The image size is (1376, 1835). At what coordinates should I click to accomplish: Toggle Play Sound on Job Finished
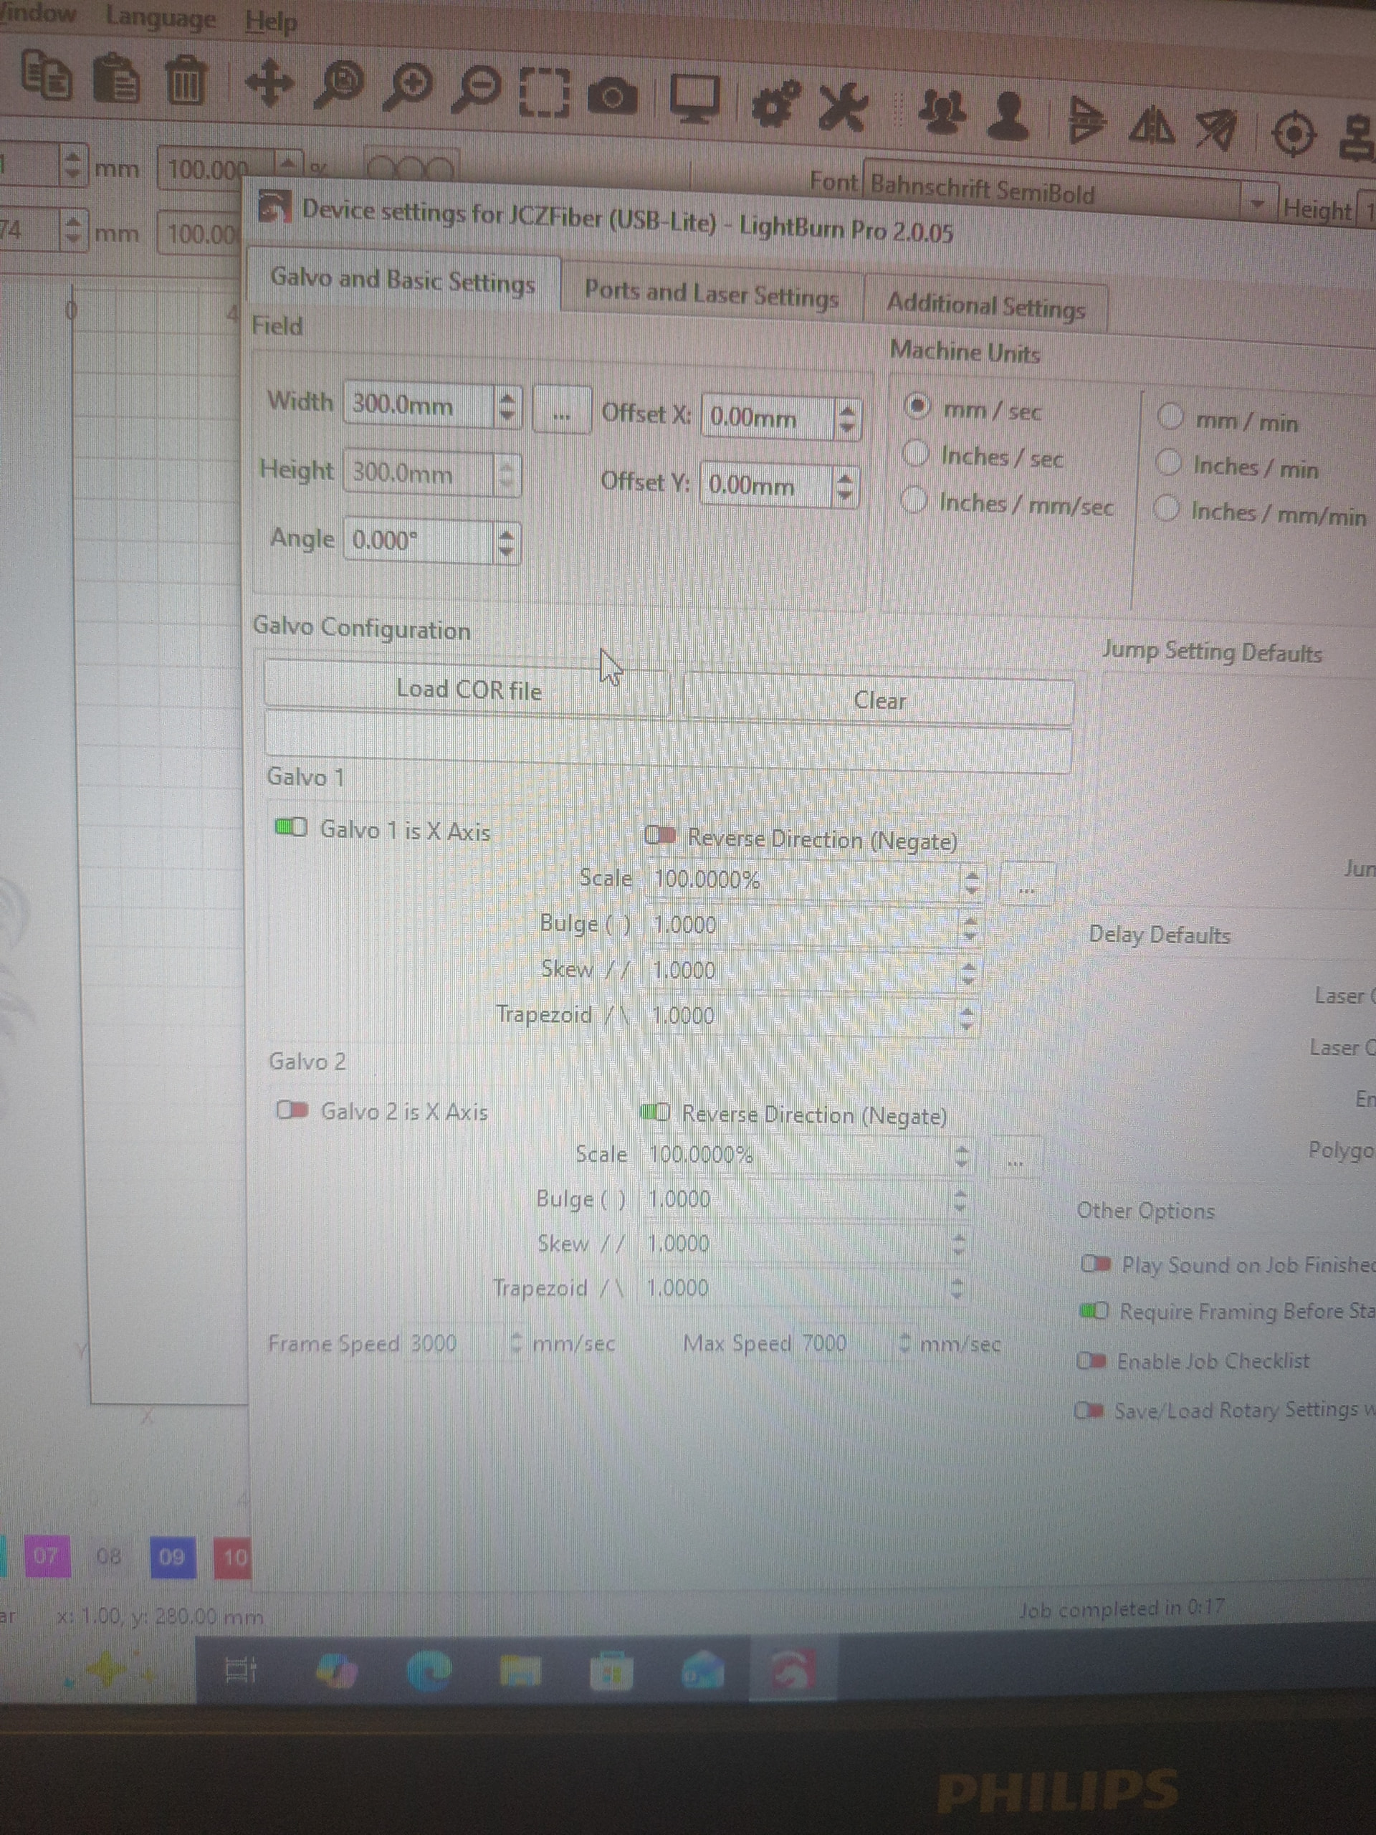tap(1095, 1264)
